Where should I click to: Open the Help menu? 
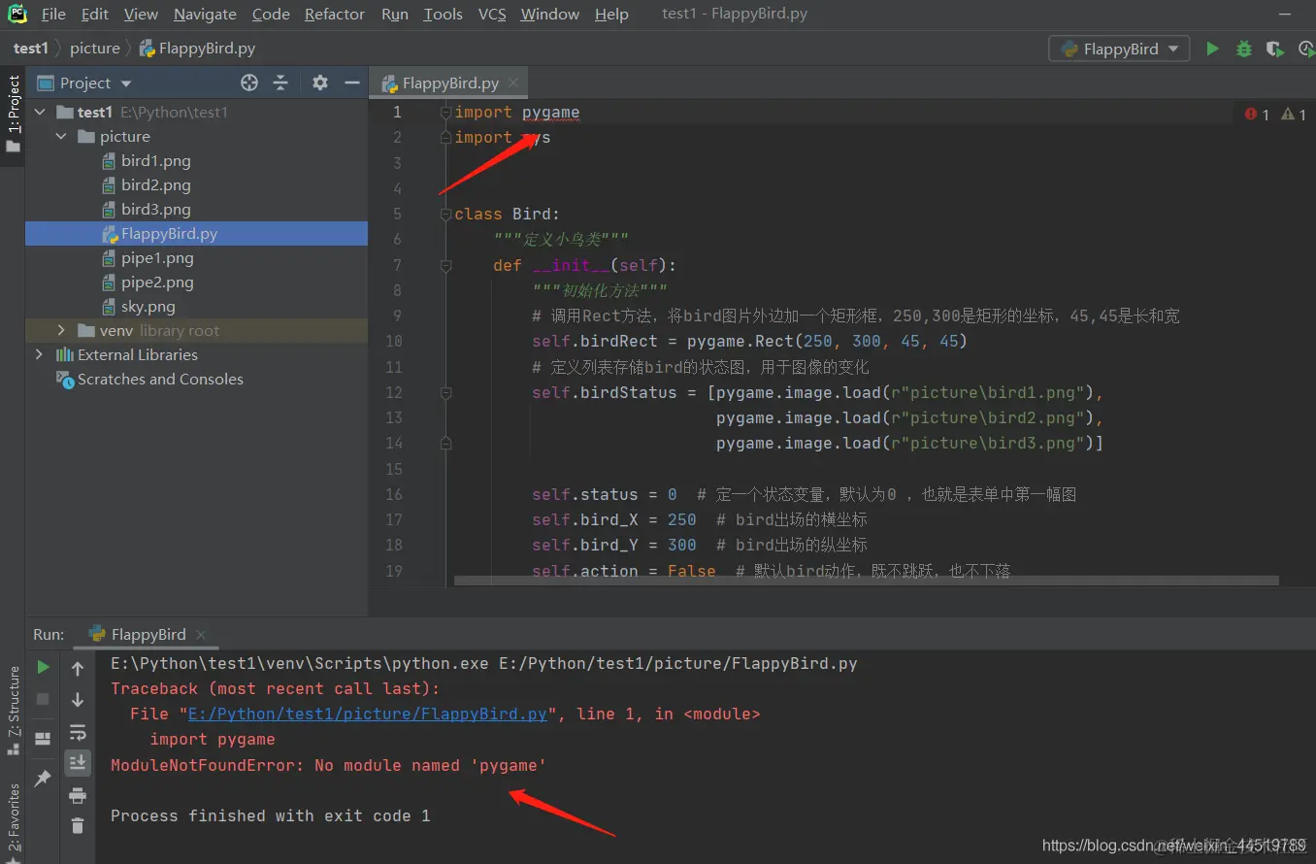611,14
